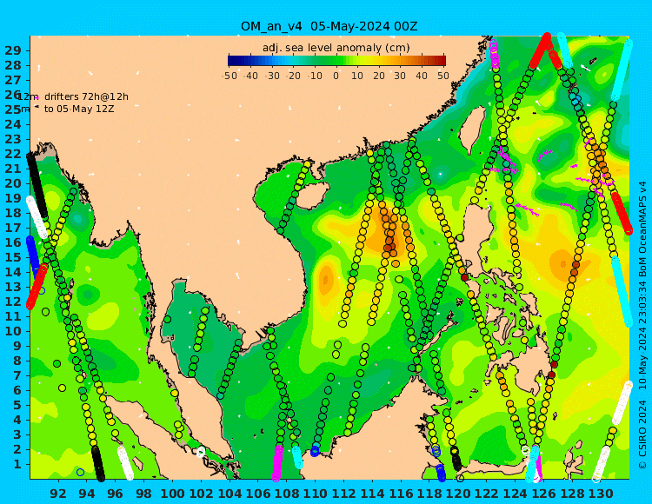The height and width of the screenshot is (504, 652).
Task: Click the "to 05 May 12Z" legend text
Action: tap(79, 109)
